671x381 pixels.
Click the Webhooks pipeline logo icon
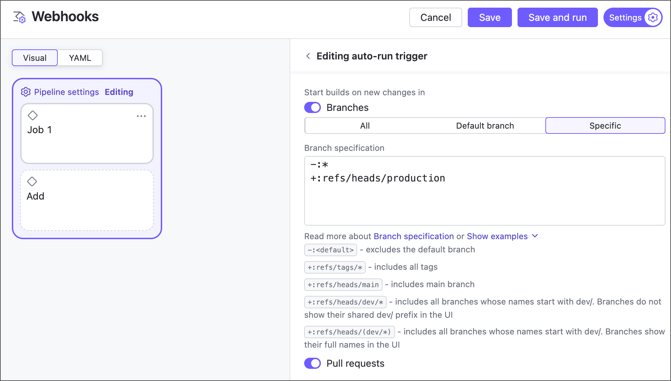coord(19,16)
